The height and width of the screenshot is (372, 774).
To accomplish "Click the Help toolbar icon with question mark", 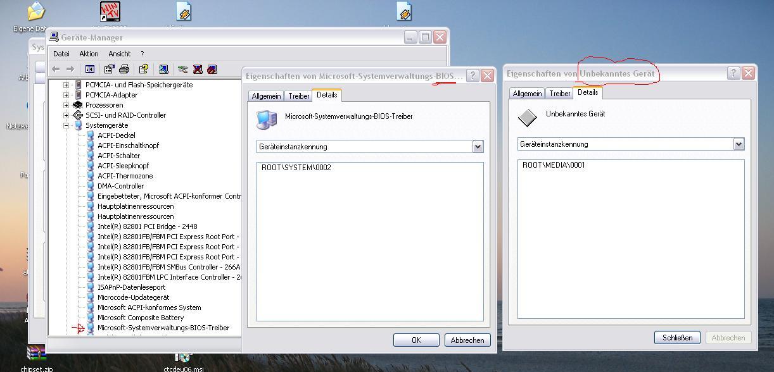I will point(144,69).
